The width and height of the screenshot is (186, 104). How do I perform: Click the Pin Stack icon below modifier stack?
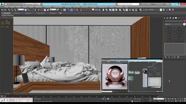(x=166, y=57)
